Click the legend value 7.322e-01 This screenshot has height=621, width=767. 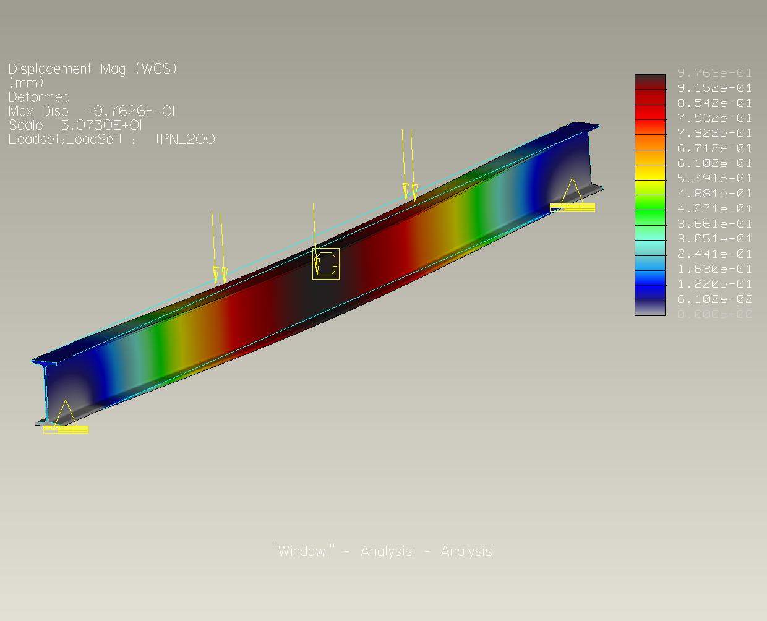point(715,133)
